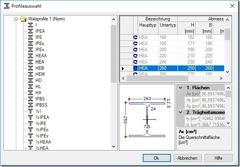
Task: Click the ½IPEv T-profile icon
Action: tap(30, 136)
